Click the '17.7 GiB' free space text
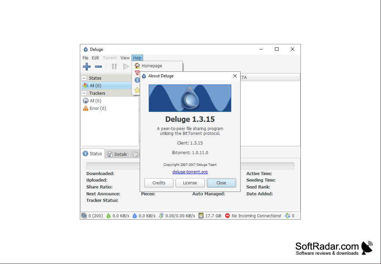381x264 pixels. coord(213,216)
